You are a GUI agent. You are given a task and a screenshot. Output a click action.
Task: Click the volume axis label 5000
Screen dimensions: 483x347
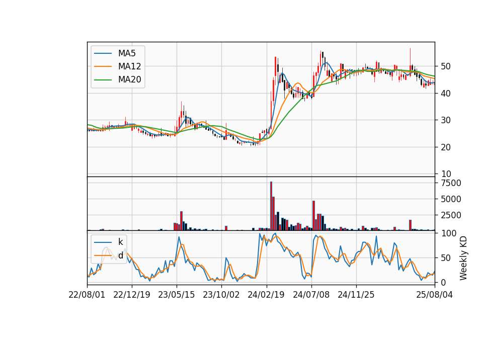(x=451, y=199)
